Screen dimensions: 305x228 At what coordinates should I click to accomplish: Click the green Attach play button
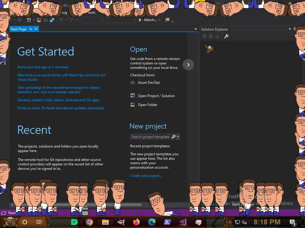140,20
